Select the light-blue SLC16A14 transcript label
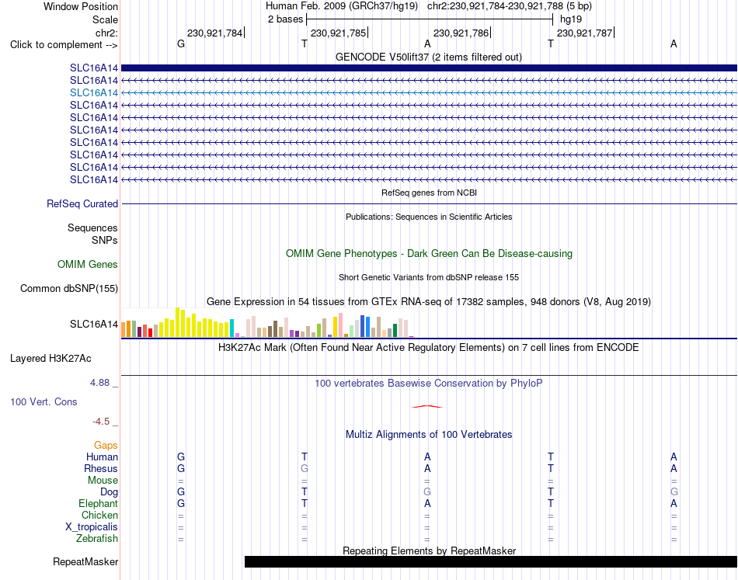The height and width of the screenshot is (580, 738). point(94,92)
